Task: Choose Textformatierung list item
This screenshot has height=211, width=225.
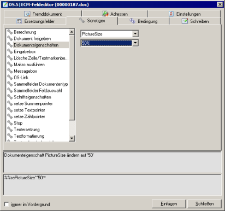Action: tap(29, 136)
